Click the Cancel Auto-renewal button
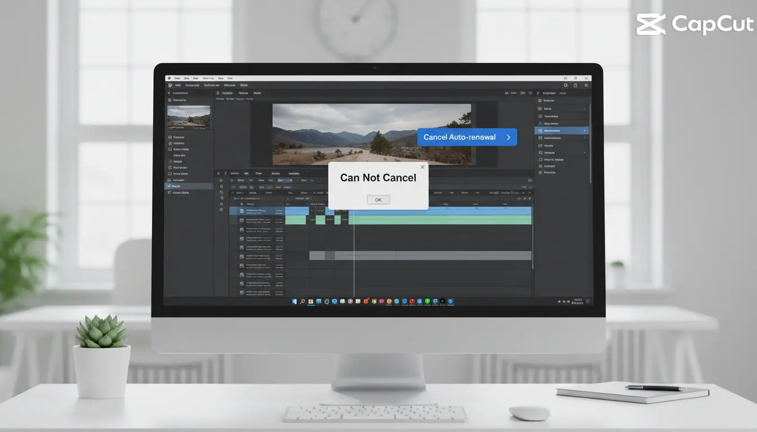 coord(467,137)
